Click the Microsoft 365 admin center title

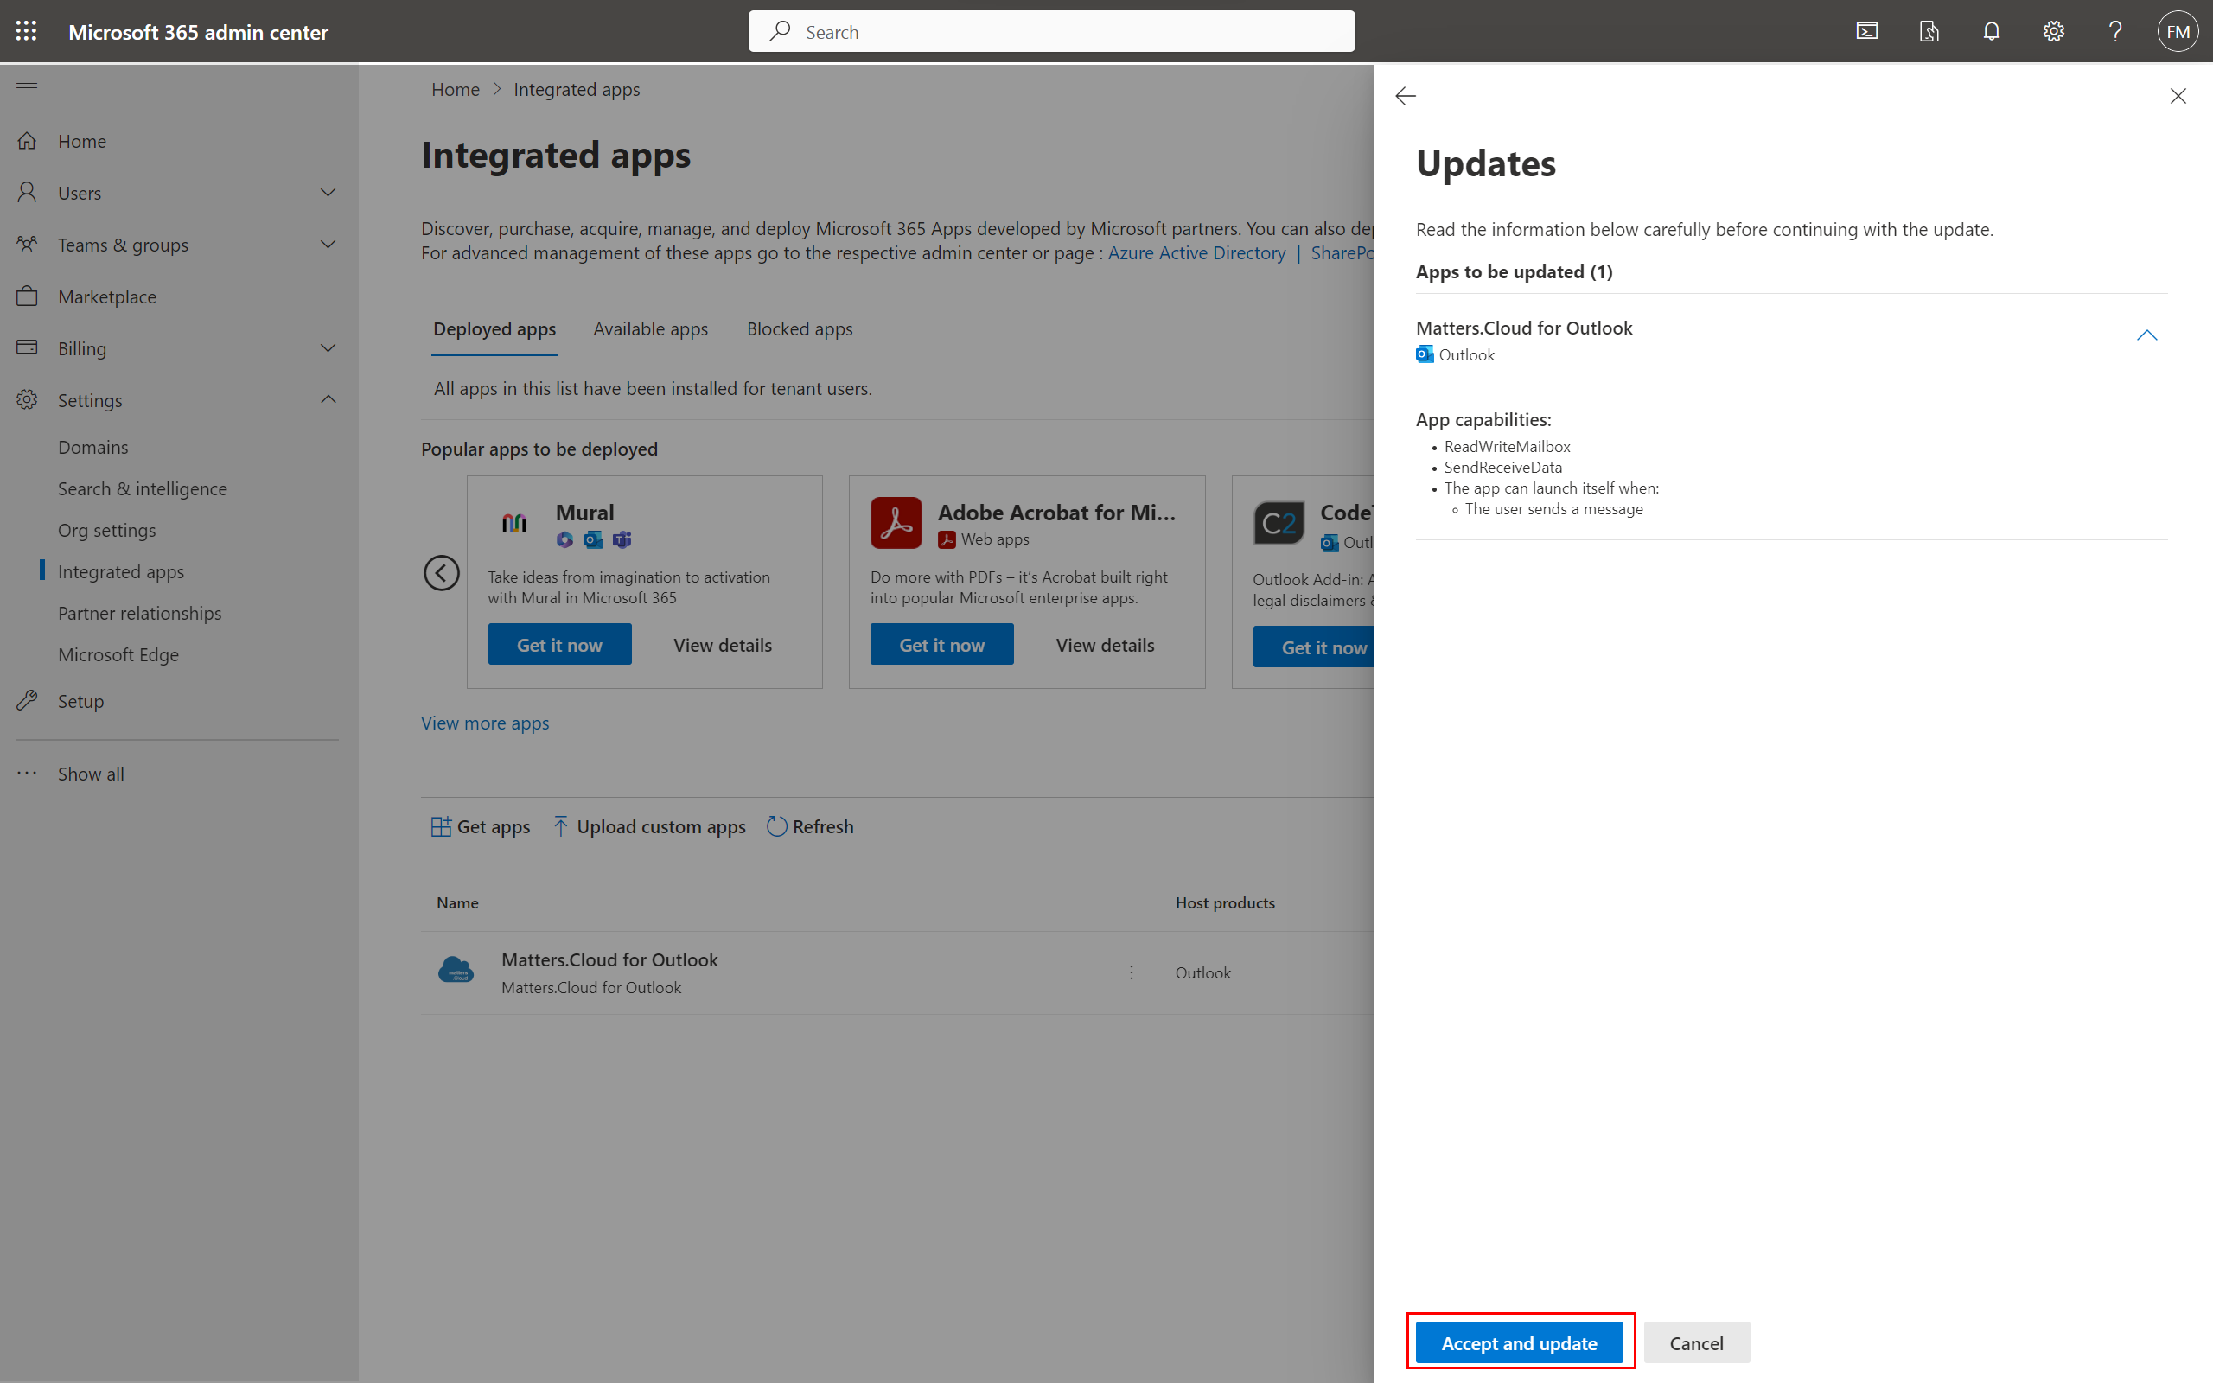pos(199,32)
